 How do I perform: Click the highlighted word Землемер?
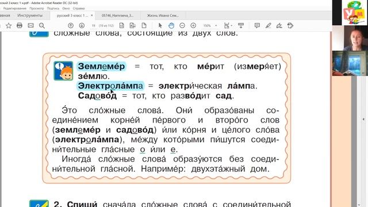point(102,67)
